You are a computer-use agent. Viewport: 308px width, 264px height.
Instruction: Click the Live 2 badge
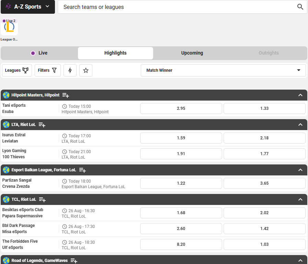[9, 21]
